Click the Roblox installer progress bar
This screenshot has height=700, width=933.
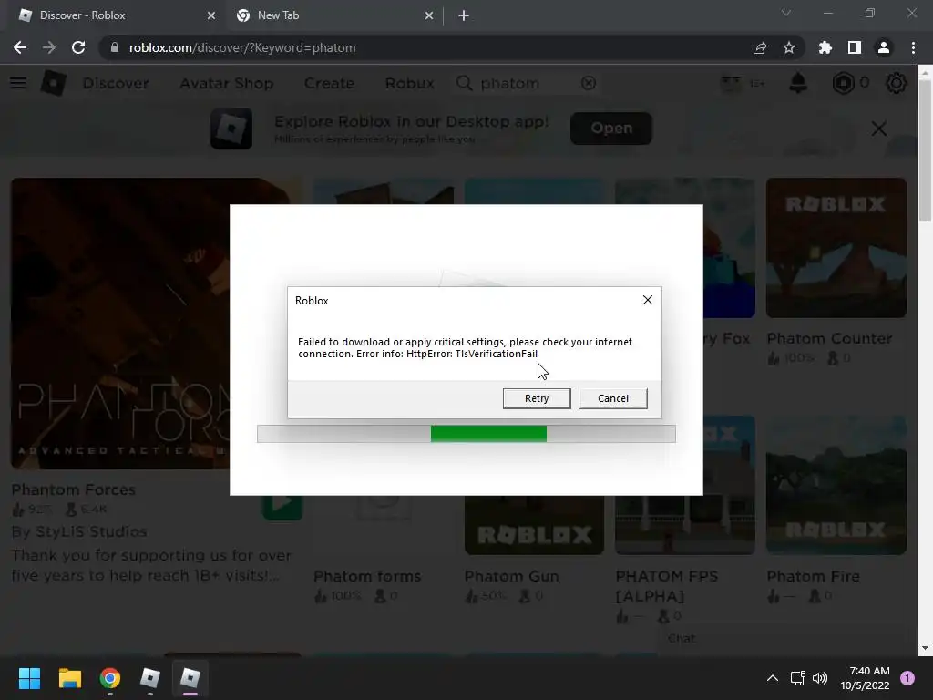click(x=466, y=433)
